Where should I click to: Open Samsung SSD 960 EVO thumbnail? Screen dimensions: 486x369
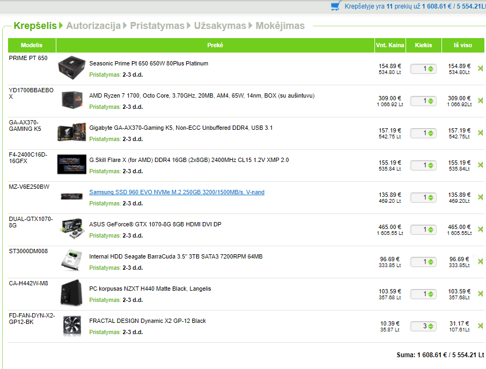click(x=72, y=196)
